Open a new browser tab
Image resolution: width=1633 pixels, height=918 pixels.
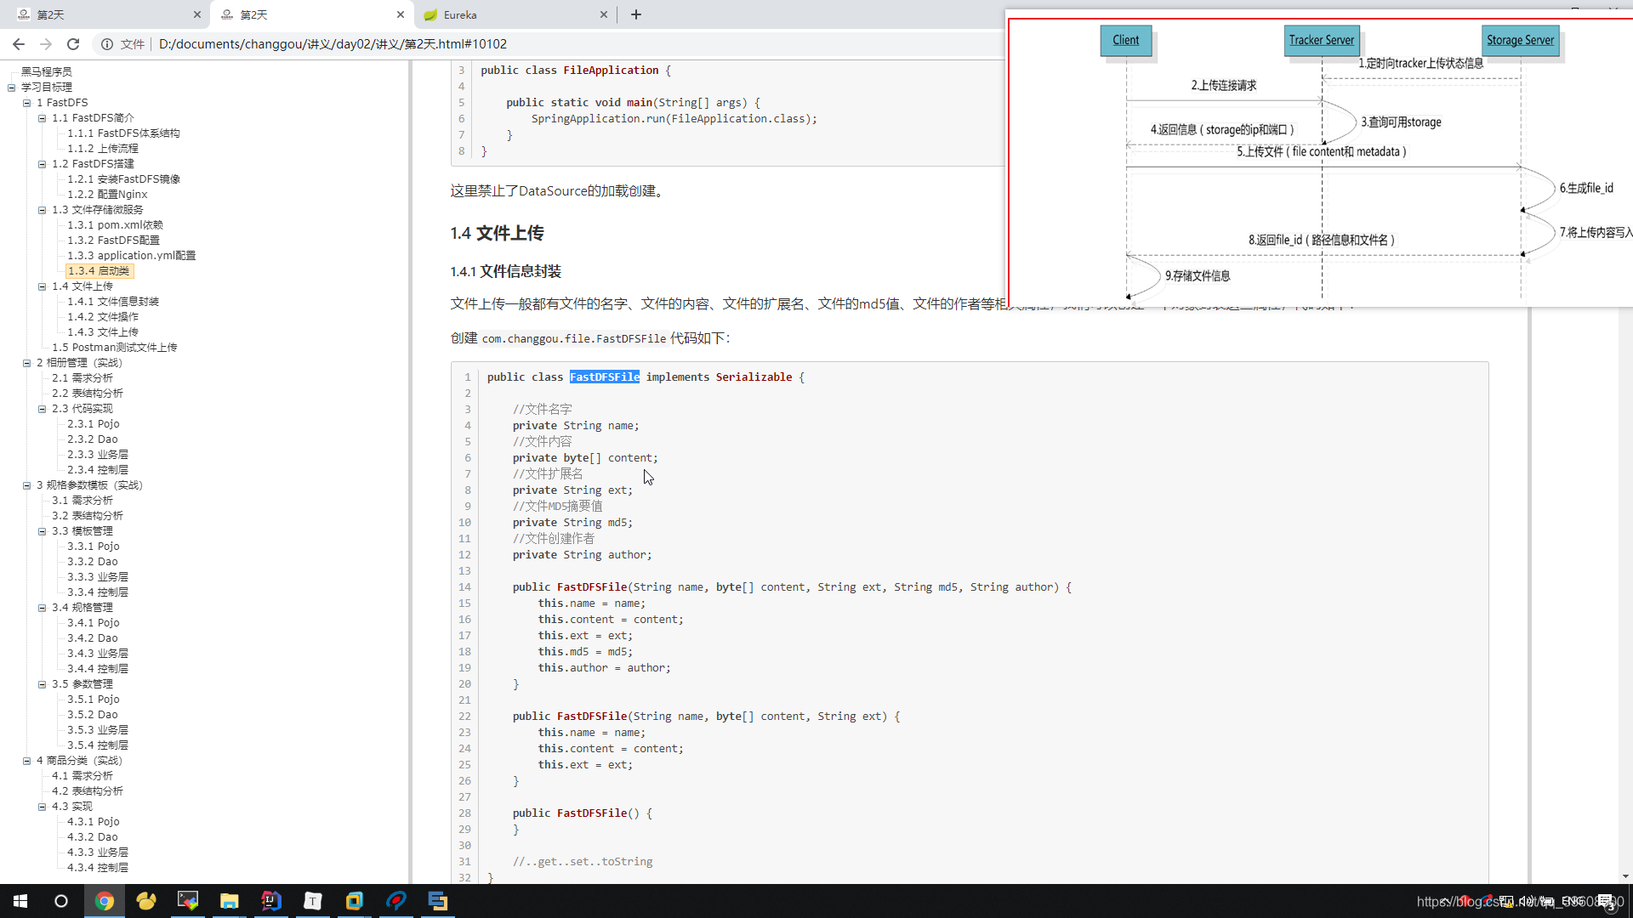pyautogui.click(x=636, y=14)
